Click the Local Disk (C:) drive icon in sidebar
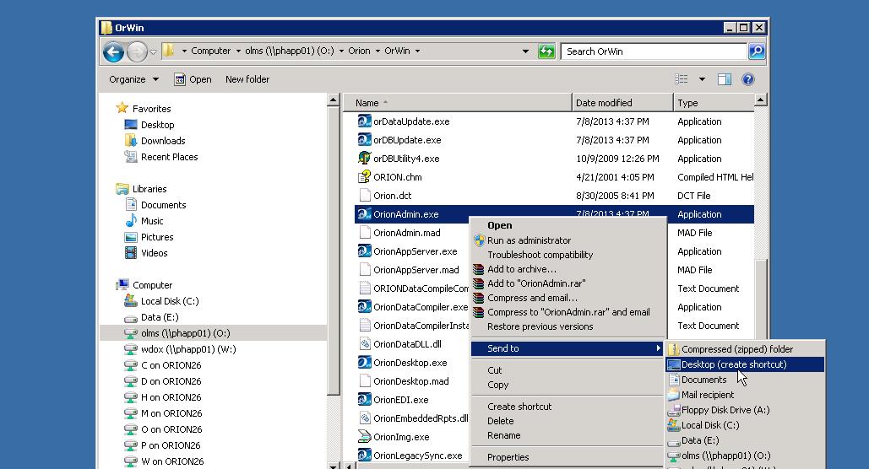The width and height of the screenshot is (869, 469). (x=131, y=300)
